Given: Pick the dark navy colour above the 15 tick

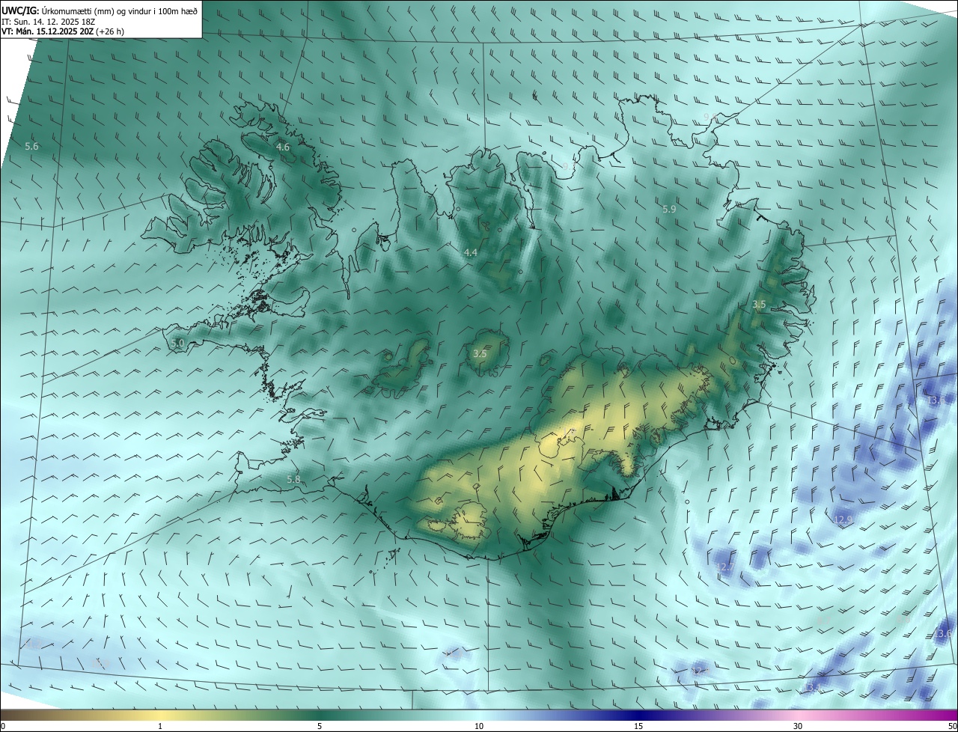Looking at the screenshot, I should (638, 716).
